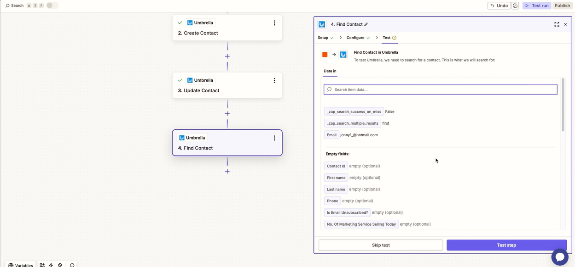575x267 pixels.
Task: Open the three-dot menu on Find Contact
Action: [274, 138]
